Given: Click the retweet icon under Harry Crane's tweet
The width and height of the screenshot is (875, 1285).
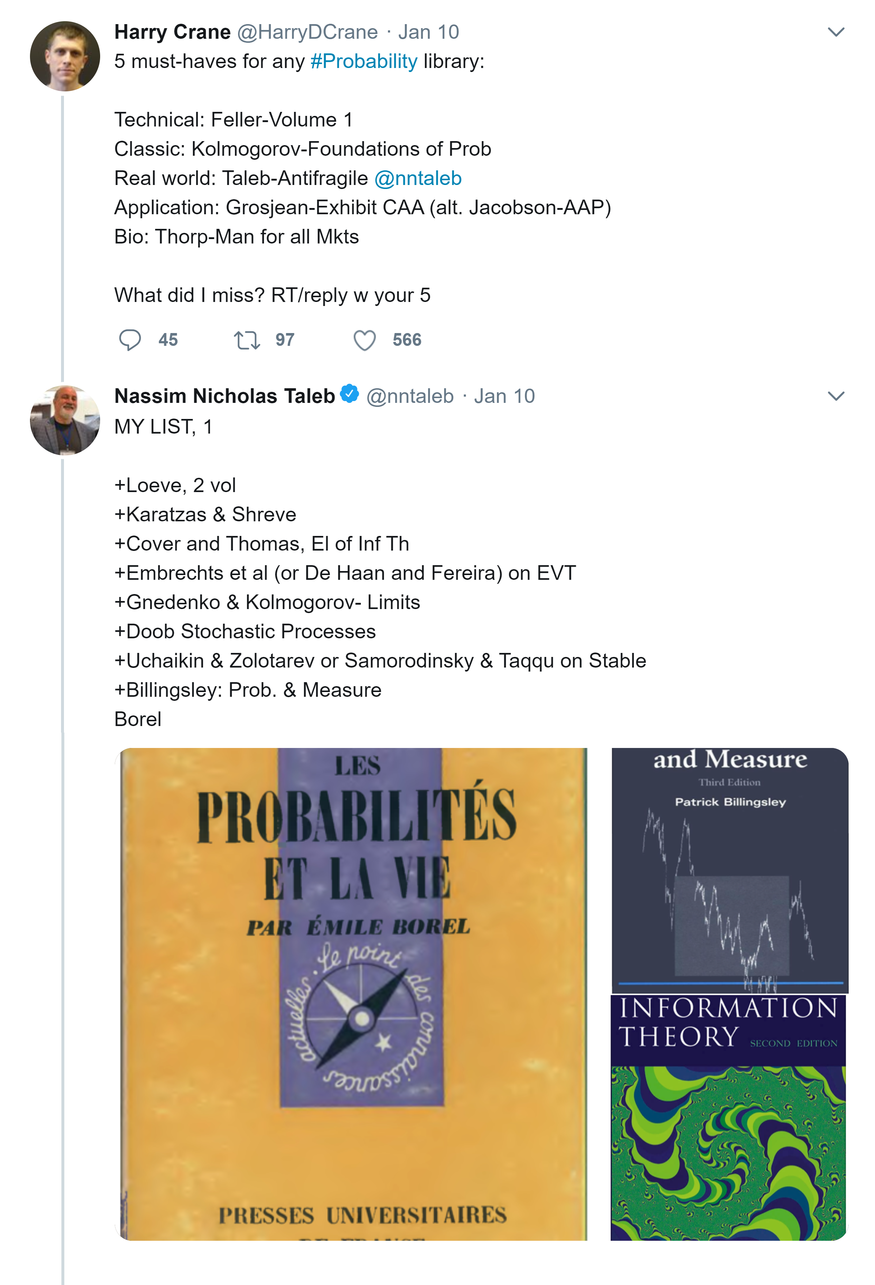Looking at the screenshot, I should (246, 340).
